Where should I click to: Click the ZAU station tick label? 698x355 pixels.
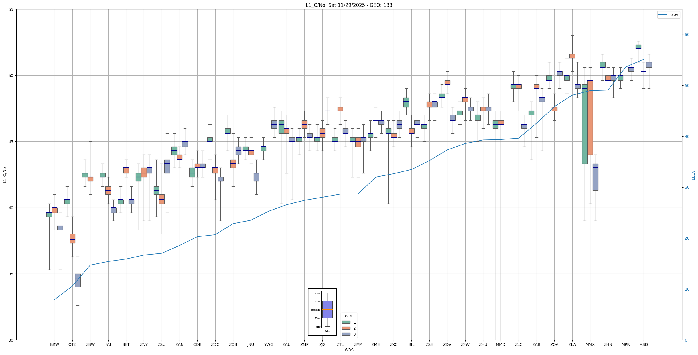tap(287, 344)
